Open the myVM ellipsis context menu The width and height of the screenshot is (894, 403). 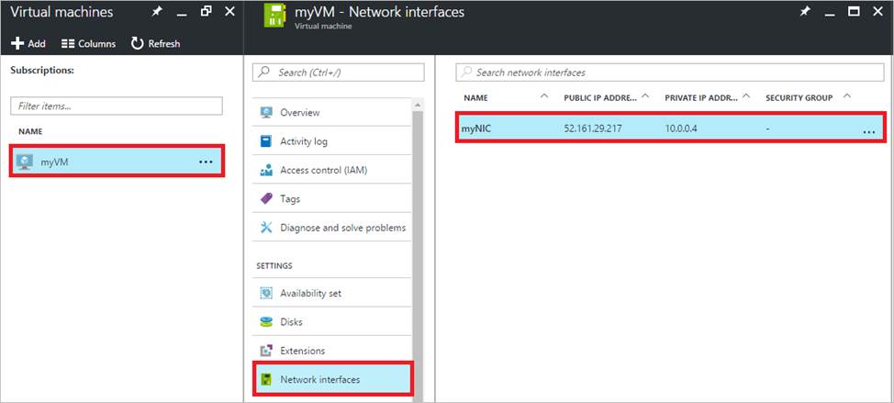(x=206, y=162)
